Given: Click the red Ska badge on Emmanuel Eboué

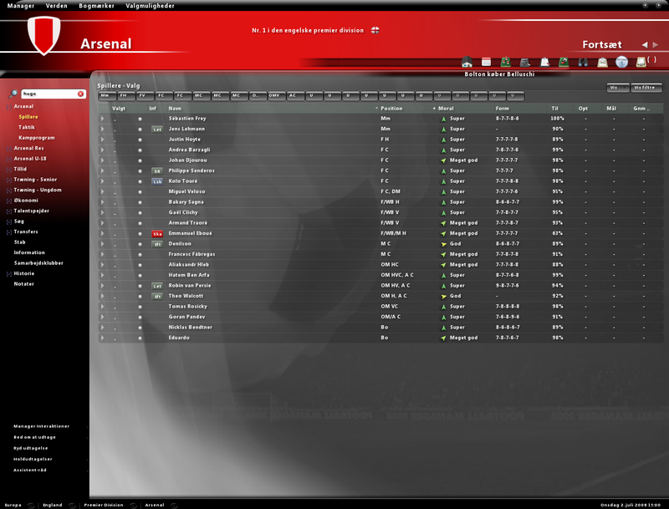Looking at the screenshot, I should coord(157,234).
